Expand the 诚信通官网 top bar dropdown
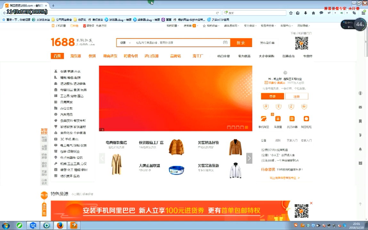This screenshot has height=230, width=368. pos(232,26)
